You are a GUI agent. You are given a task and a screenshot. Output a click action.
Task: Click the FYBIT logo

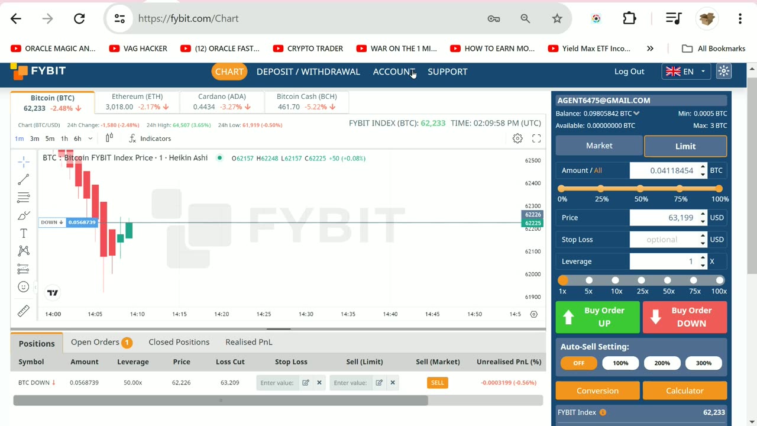coord(38,72)
